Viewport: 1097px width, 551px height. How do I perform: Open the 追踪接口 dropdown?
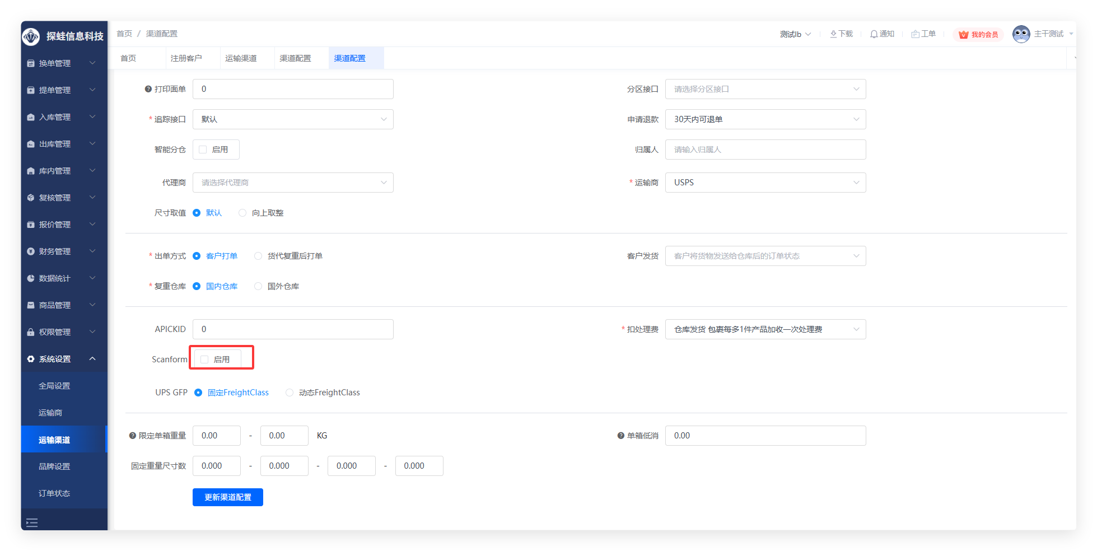(x=293, y=119)
